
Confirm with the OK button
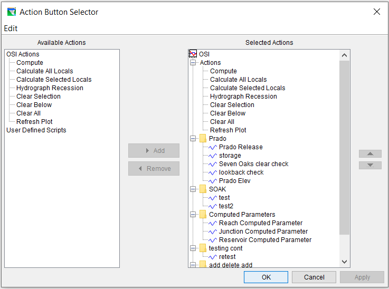coord(266,277)
